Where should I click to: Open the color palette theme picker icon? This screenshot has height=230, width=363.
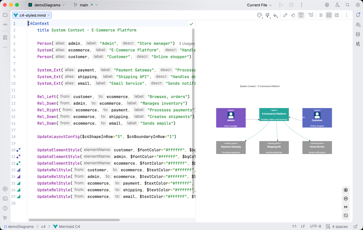259,15
